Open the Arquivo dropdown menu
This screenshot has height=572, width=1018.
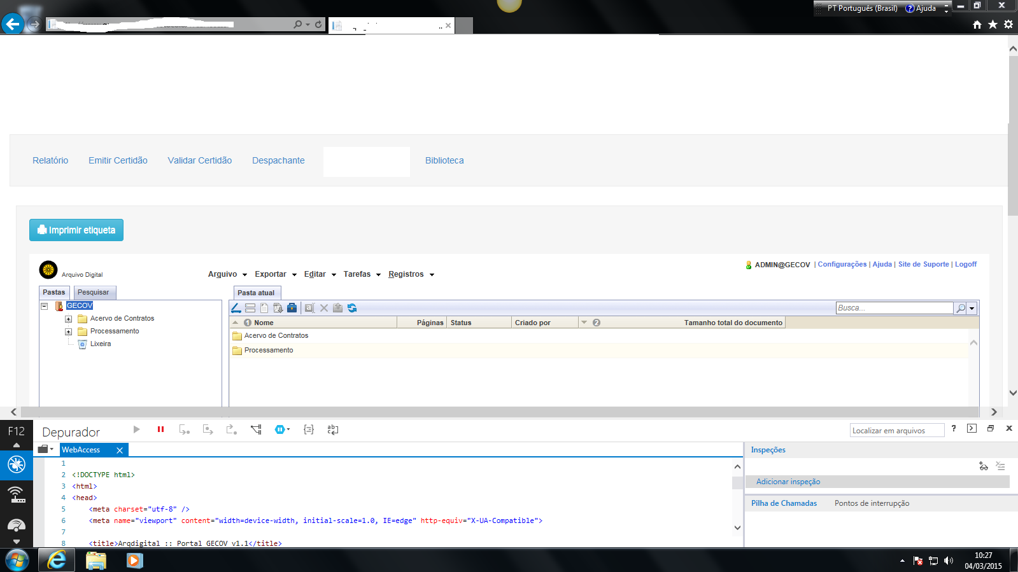coord(227,274)
